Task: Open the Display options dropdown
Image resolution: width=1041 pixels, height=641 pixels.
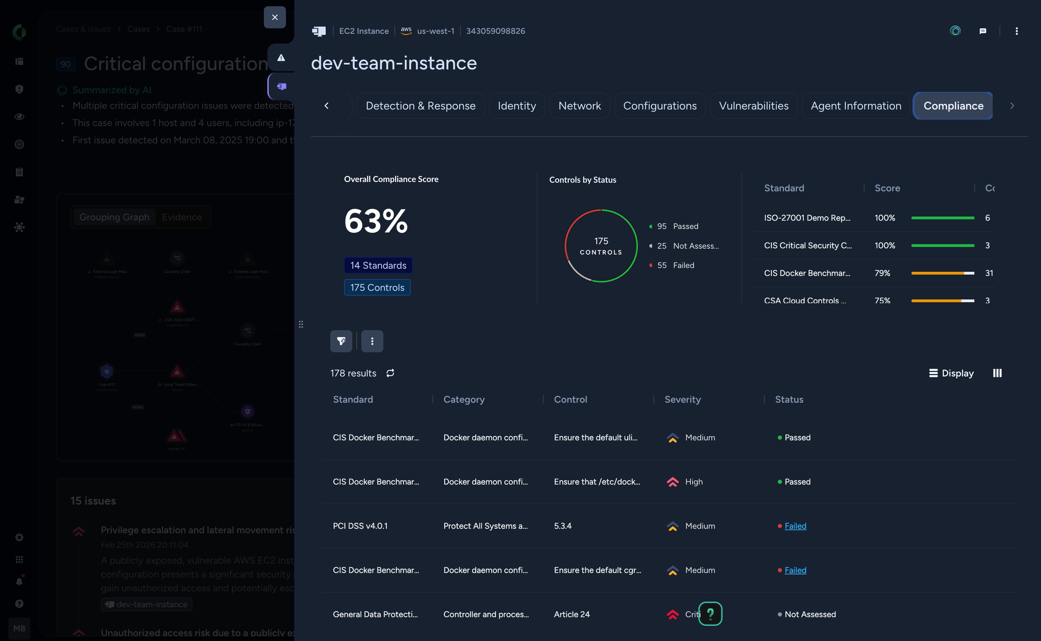Action: point(951,373)
